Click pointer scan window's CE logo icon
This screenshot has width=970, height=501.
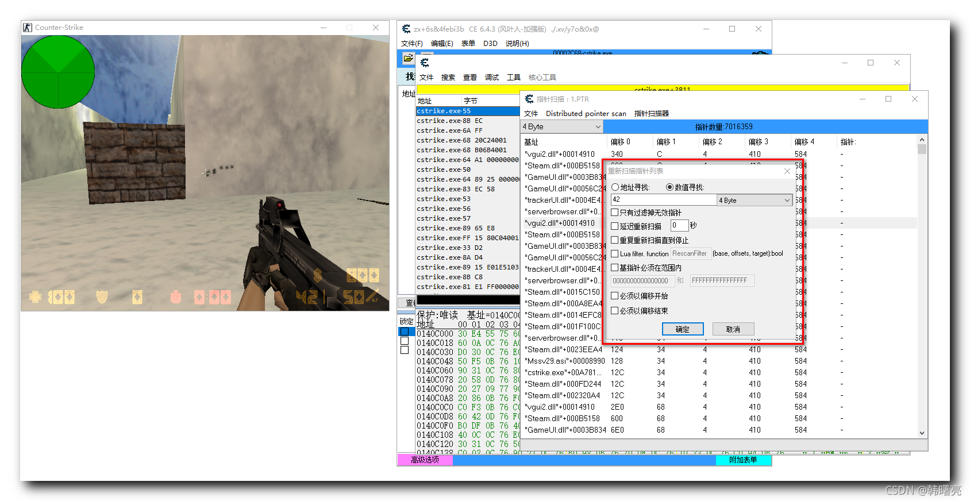tap(529, 99)
